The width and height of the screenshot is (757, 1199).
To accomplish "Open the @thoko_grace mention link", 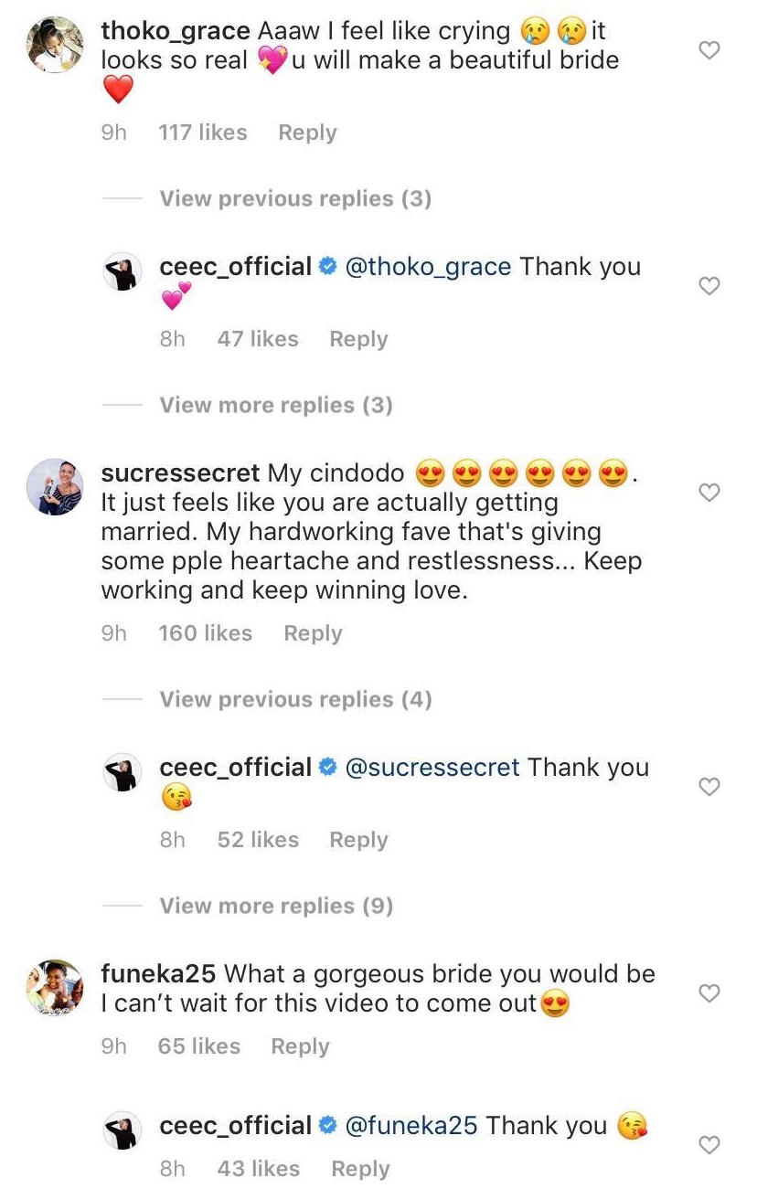I will pos(429,267).
